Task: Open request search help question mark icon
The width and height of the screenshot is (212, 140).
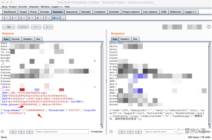Action: tap(2, 132)
